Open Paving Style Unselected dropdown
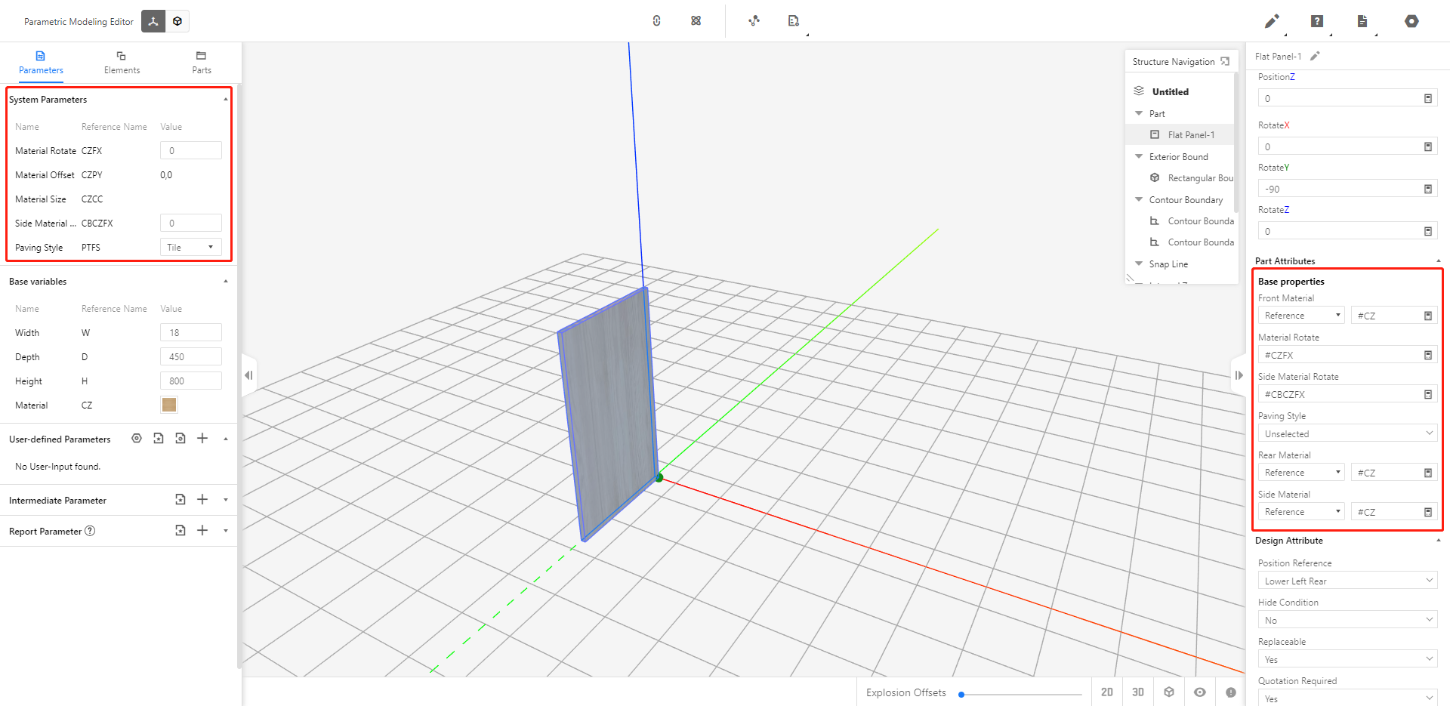This screenshot has height=706, width=1450. (x=1348, y=433)
